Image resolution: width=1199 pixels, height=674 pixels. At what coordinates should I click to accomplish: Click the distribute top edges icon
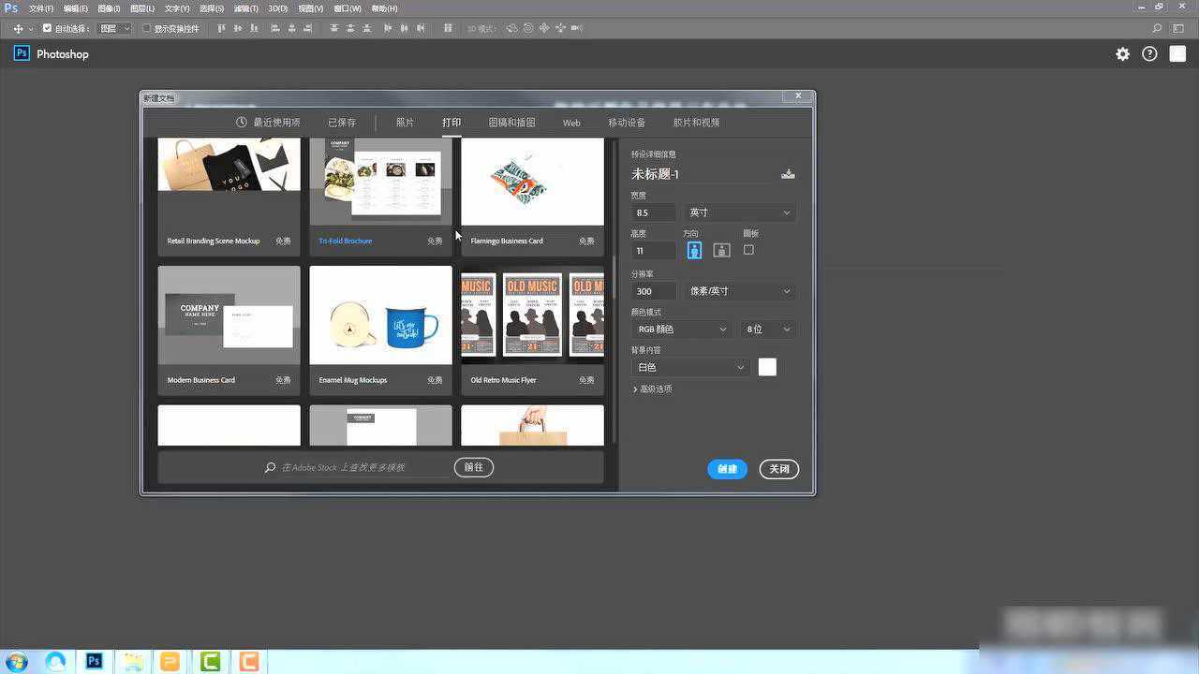(334, 28)
